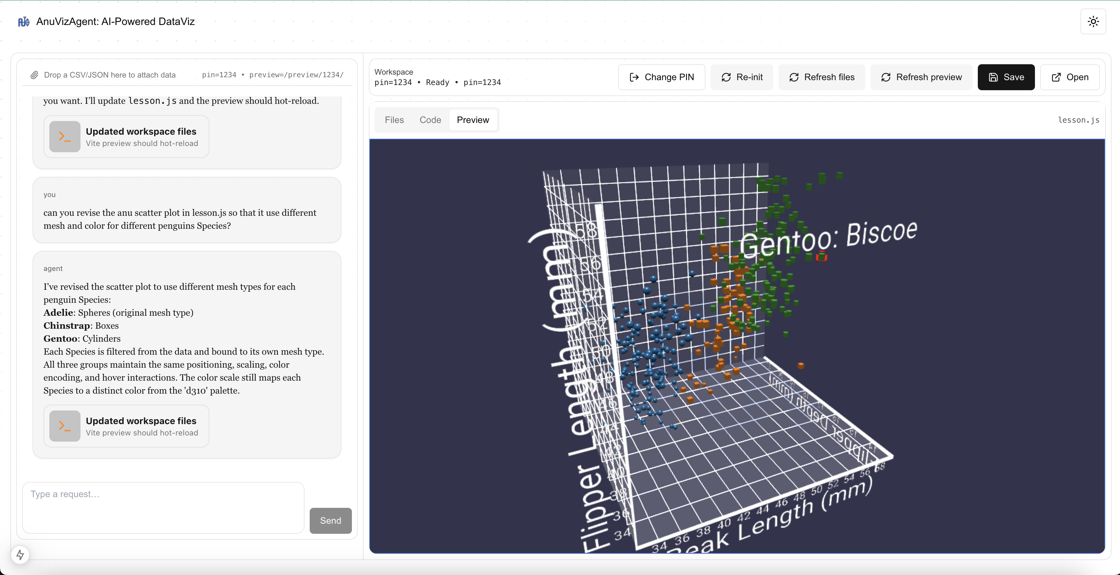The image size is (1120, 575).
Task: Switch to the Code tab
Action: [x=430, y=120]
